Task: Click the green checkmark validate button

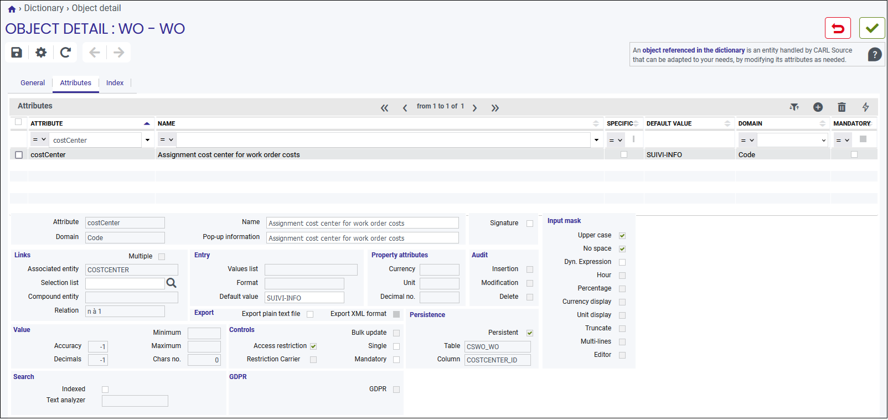Action: click(x=872, y=28)
